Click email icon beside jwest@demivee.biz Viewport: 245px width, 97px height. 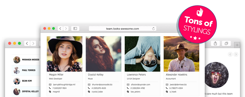point(167,85)
